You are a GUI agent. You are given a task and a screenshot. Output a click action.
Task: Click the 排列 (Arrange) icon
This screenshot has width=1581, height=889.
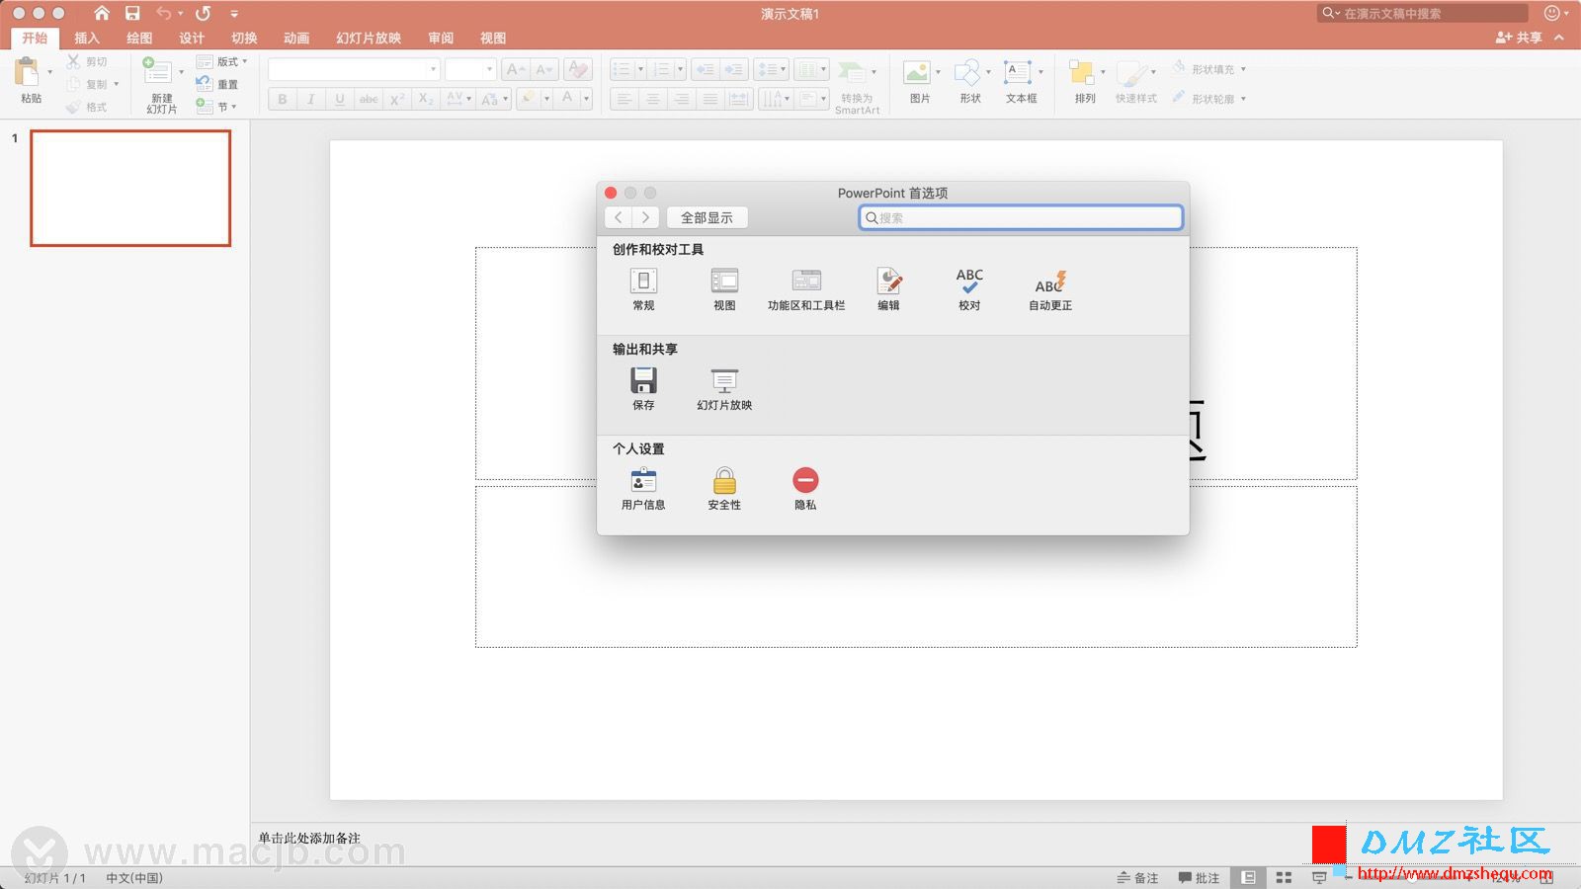(1082, 73)
